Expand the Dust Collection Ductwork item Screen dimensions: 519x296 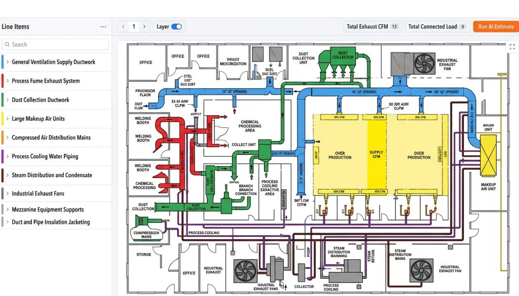coord(7,99)
